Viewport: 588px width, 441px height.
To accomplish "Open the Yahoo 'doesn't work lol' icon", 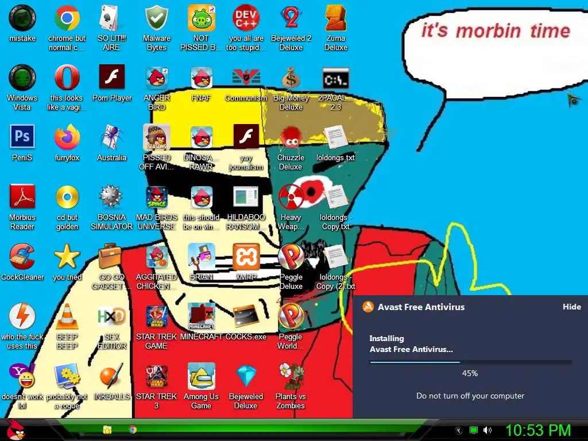I will (x=22, y=376).
